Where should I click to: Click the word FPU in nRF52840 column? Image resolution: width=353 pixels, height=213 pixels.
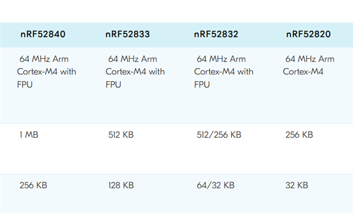25,85
